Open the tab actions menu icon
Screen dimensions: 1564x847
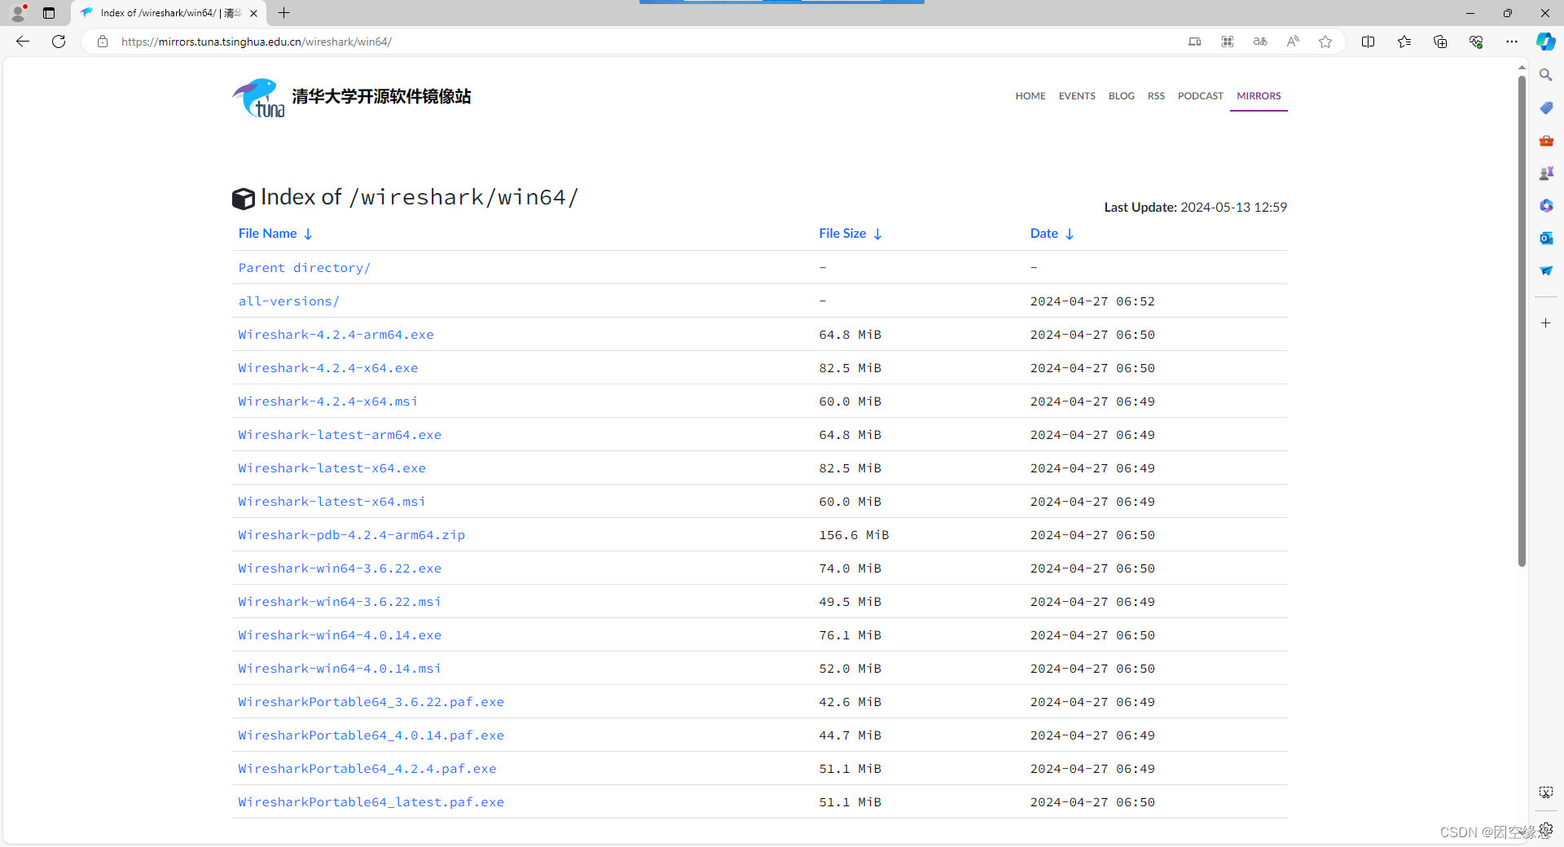[x=49, y=13]
